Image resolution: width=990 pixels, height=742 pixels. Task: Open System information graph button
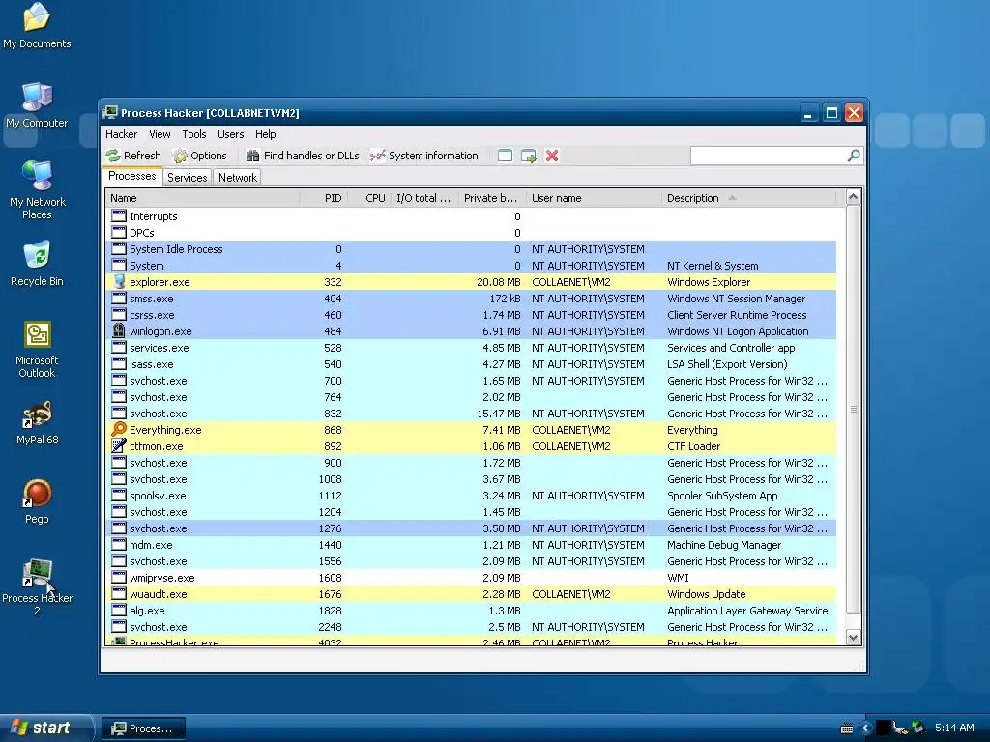[424, 156]
